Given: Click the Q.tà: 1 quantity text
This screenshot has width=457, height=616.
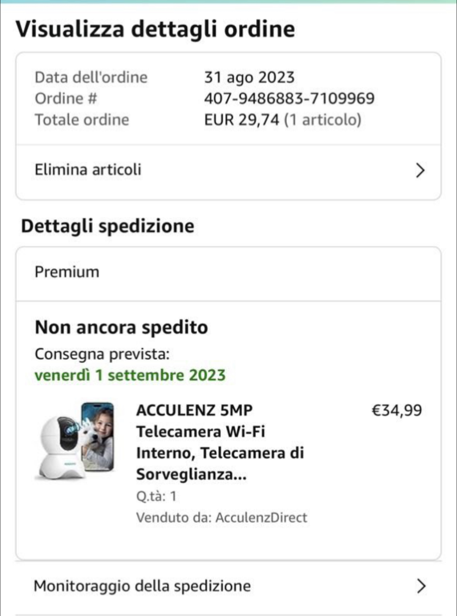Looking at the screenshot, I should tap(156, 496).
